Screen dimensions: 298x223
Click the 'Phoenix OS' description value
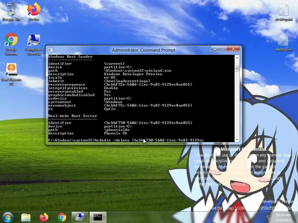tap(116, 133)
